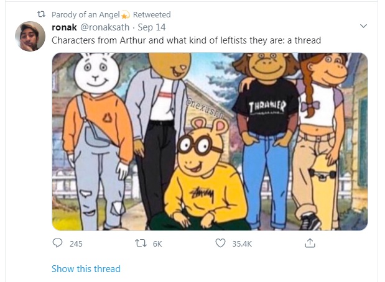
Task: Click the Thrasher shirt in the image
Action: tap(267, 107)
